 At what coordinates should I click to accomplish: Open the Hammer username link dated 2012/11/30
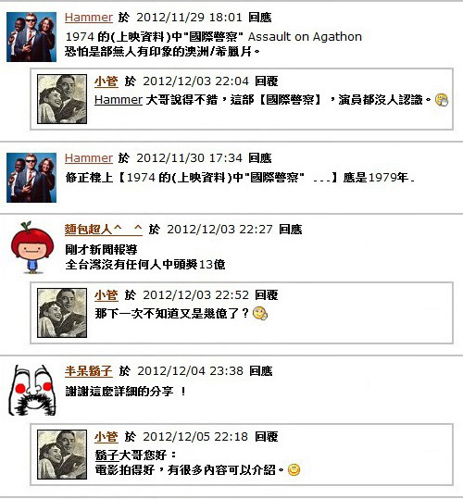pos(89,157)
